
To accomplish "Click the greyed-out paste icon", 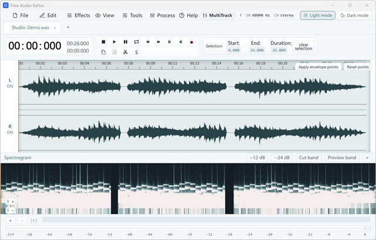I will tap(115, 52).
